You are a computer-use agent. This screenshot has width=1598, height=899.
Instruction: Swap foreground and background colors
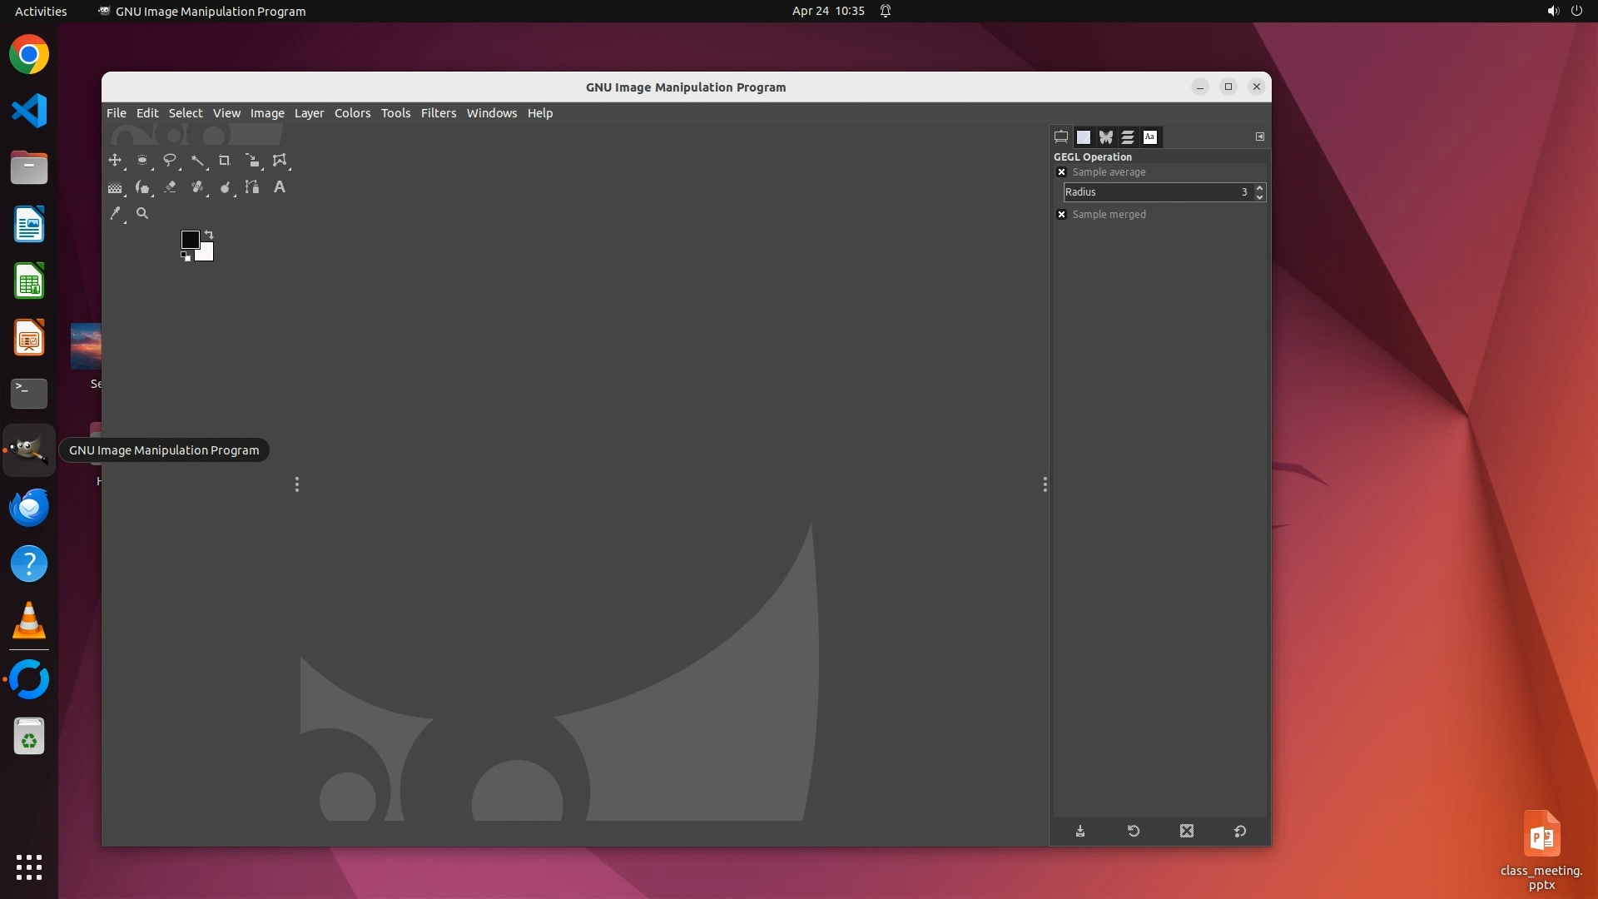[x=209, y=235]
